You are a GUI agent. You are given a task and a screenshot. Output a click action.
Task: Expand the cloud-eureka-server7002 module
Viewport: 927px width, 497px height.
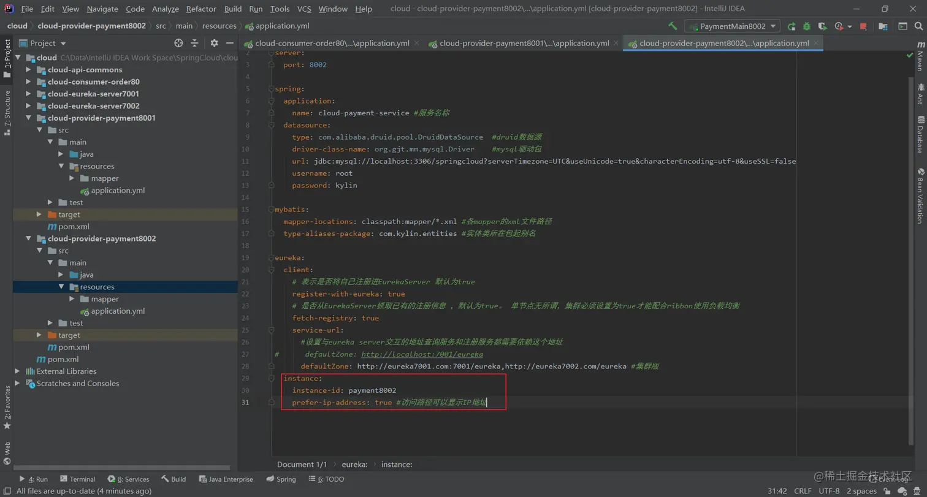pyautogui.click(x=28, y=106)
